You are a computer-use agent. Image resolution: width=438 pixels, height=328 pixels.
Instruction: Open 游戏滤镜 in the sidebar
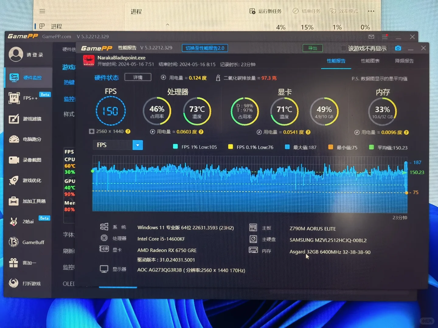point(28,119)
